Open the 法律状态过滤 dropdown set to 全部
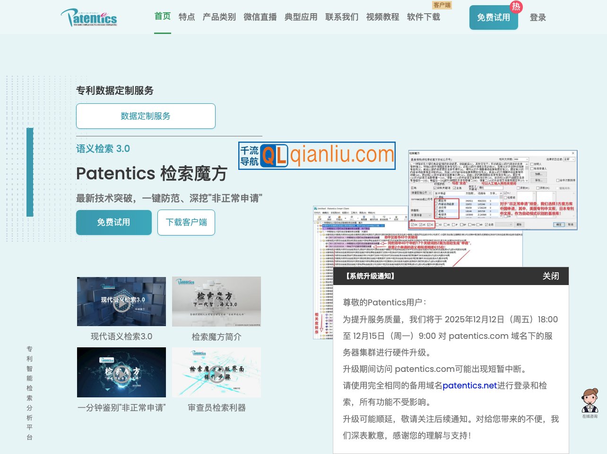This screenshot has height=454, width=607. (569, 159)
